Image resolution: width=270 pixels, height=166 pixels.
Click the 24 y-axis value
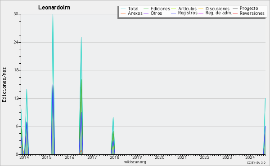(16, 42)
